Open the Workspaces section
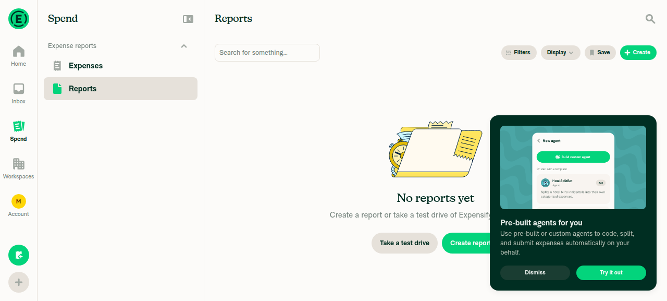The width and height of the screenshot is (667, 301). pos(18,169)
